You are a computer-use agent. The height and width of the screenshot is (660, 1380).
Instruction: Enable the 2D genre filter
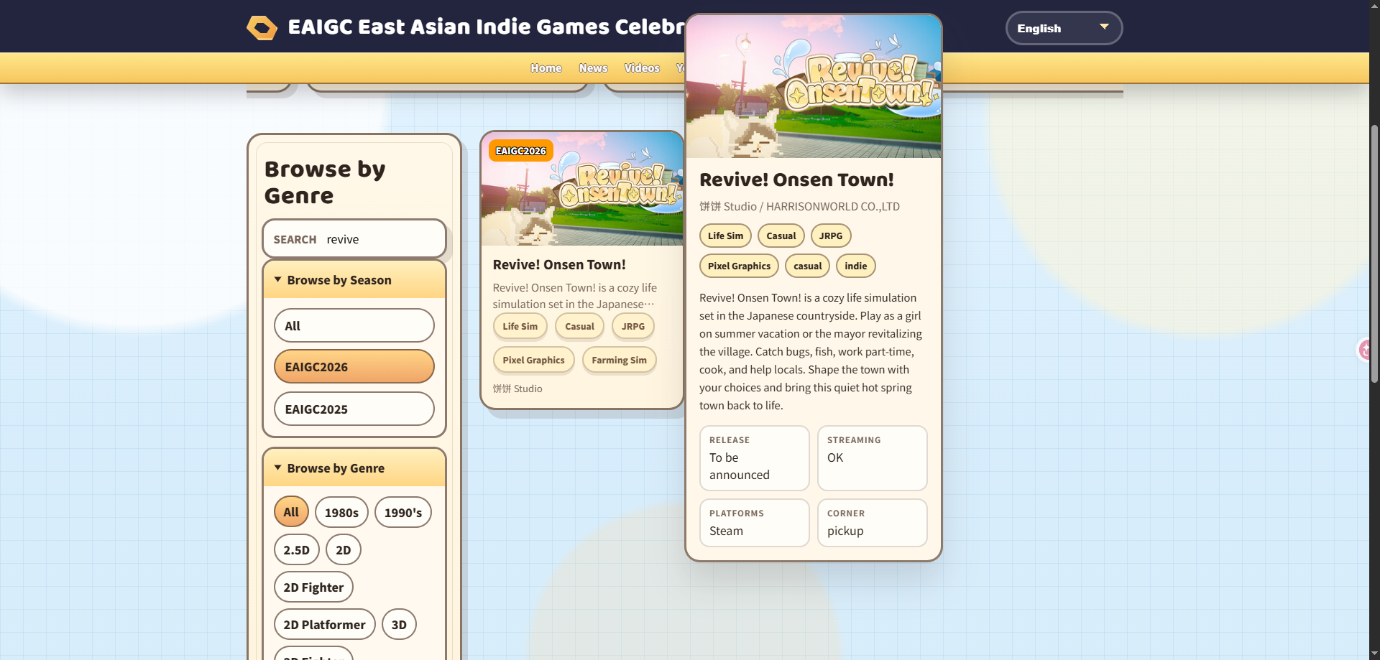click(x=344, y=550)
